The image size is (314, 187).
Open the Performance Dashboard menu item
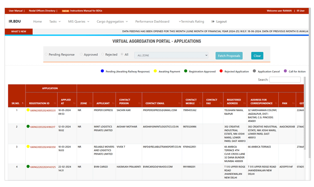pos(152,21)
